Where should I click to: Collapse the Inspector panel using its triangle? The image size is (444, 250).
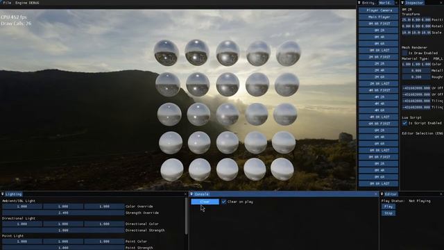402,3
